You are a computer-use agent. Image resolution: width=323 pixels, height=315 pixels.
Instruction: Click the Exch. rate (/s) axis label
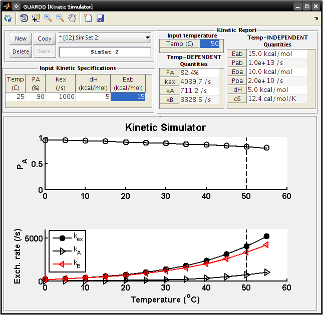18,256
